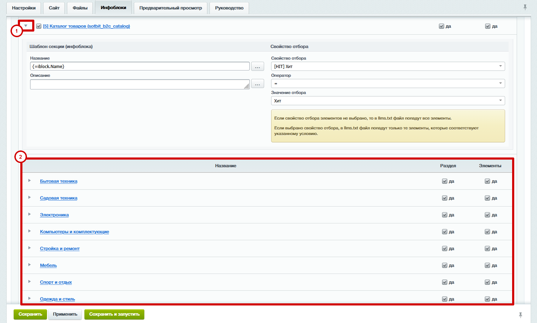Screen dimensions: 537x323
Task: Expand the Бытовая техника section
Action: coord(29,181)
